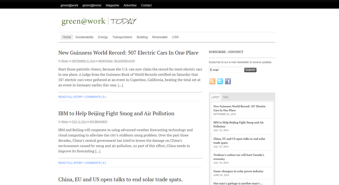
Task: Click author Philip on the IBM article
Action: (x=65, y=121)
